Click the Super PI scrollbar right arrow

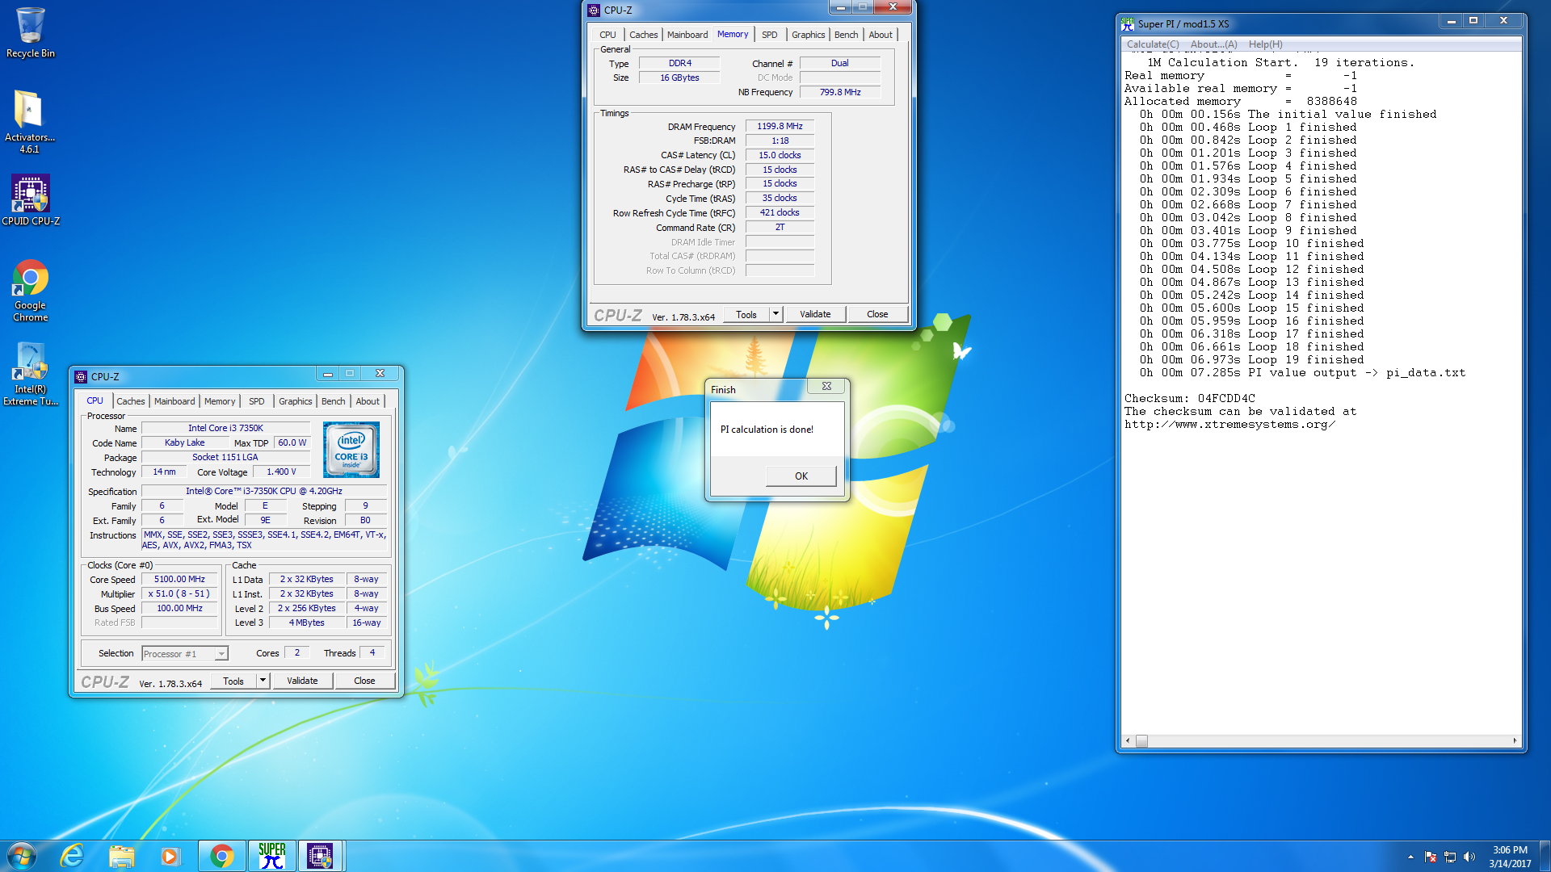click(x=1515, y=741)
